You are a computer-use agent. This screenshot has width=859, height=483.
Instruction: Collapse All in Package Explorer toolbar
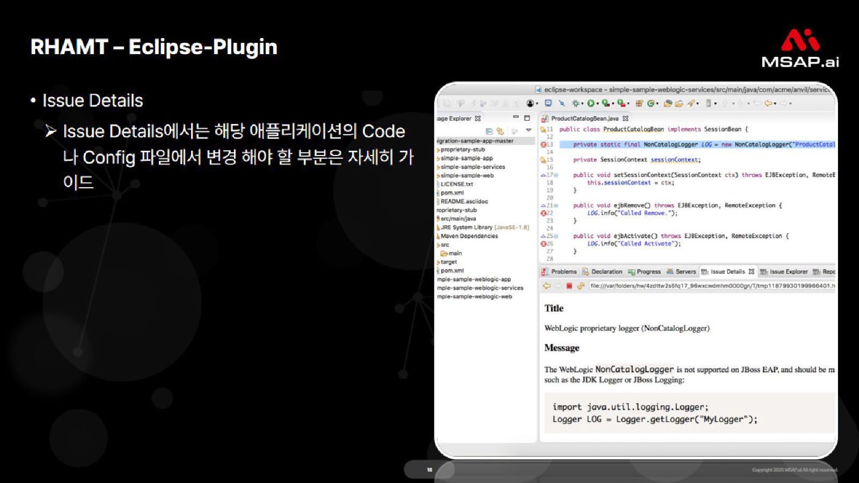tap(489, 131)
